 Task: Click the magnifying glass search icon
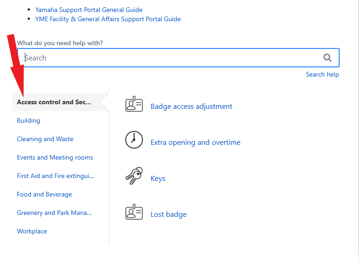[327, 58]
